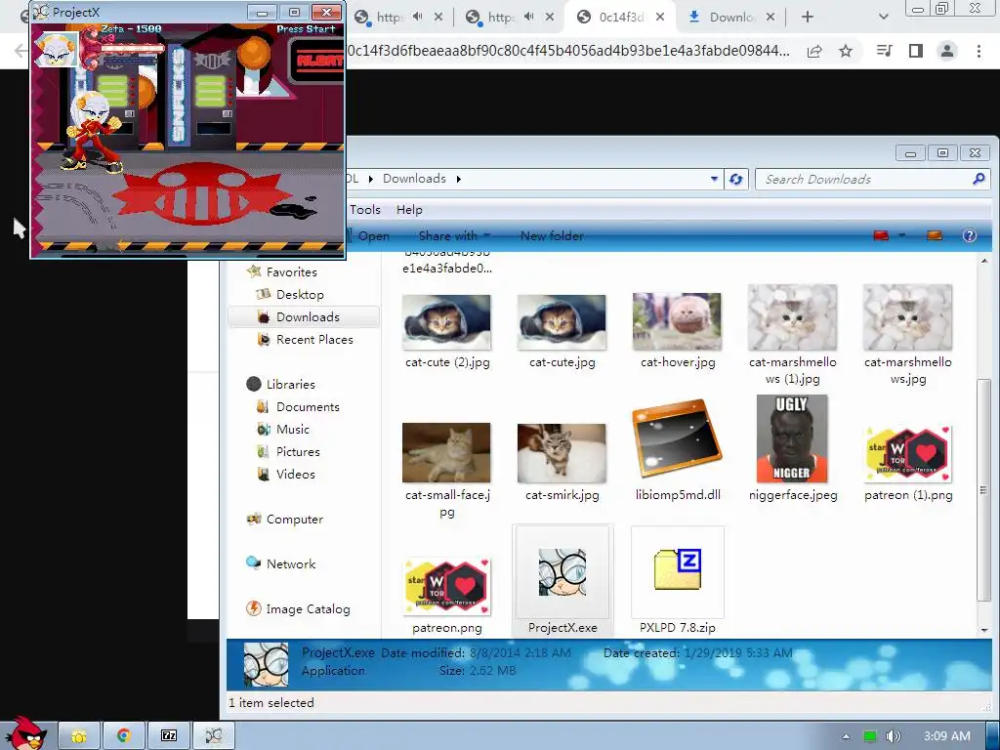Select the cat-smirk.jpg thumbnail
The height and width of the screenshot is (750, 1000).
(562, 453)
